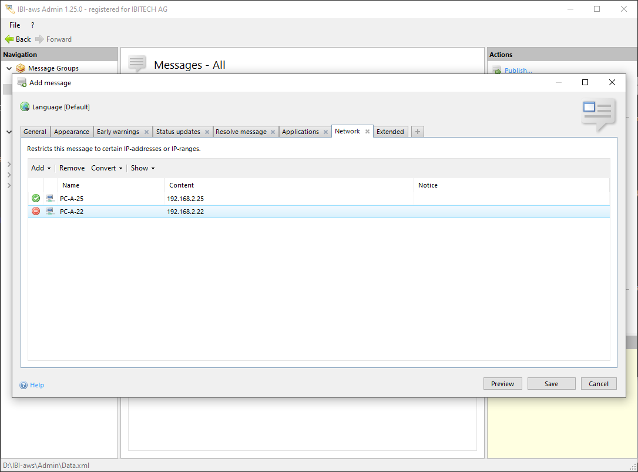Switch to the Appearance tab
Image resolution: width=638 pixels, height=472 pixels.
click(x=72, y=132)
